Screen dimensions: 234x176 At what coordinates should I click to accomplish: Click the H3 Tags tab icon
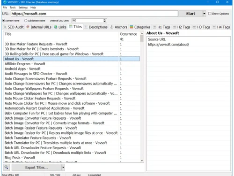point(194,27)
